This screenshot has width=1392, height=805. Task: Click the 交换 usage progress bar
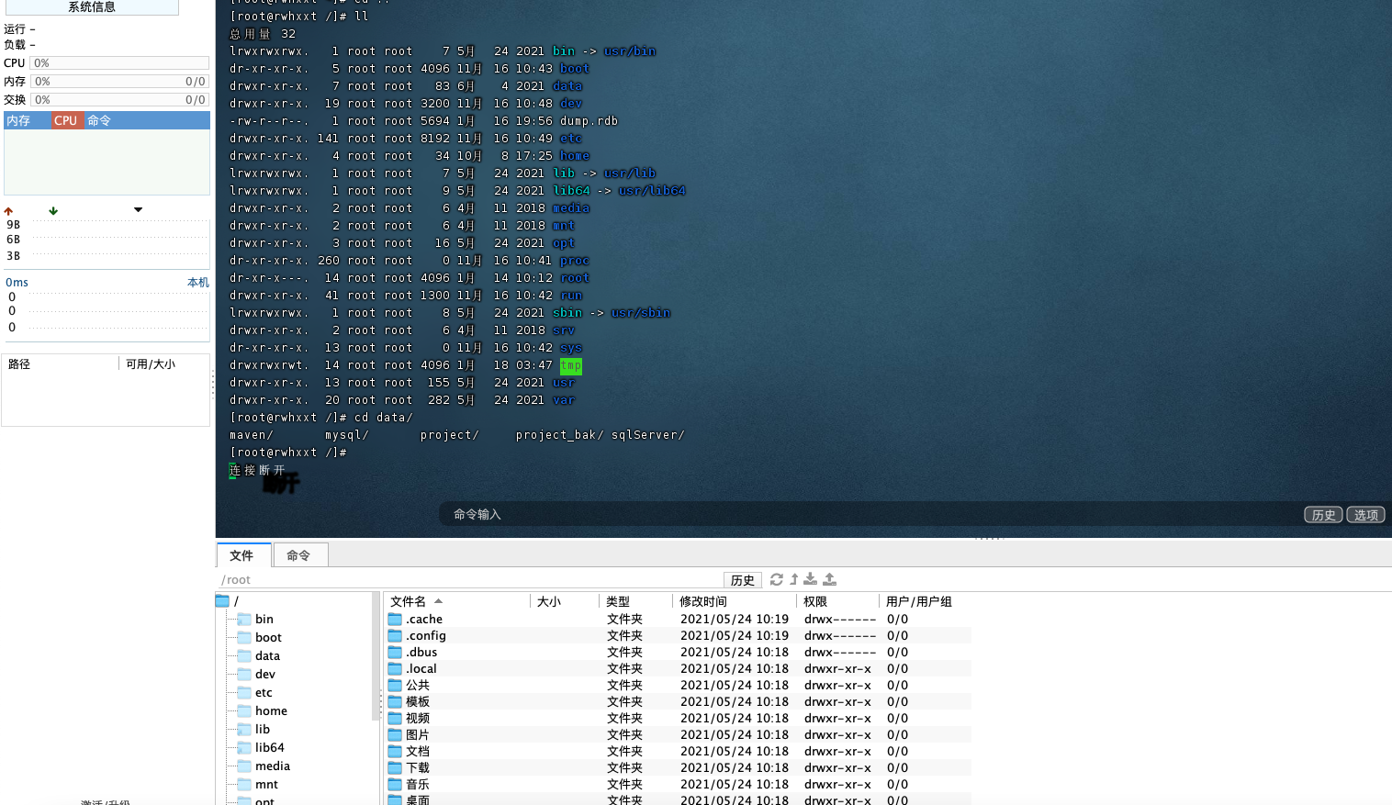[119, 100]
